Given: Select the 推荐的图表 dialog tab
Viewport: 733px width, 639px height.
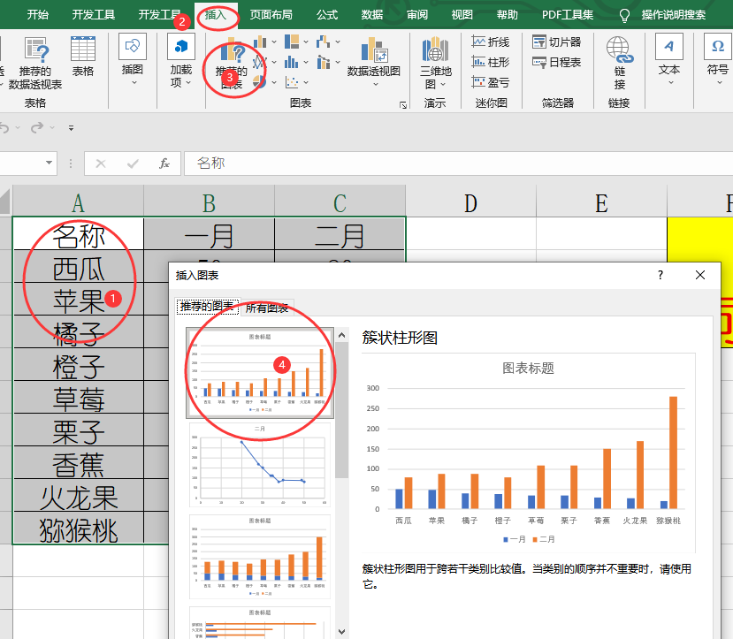Looking at the screenshot, I should pyautogui.click(x=207, y=307).
